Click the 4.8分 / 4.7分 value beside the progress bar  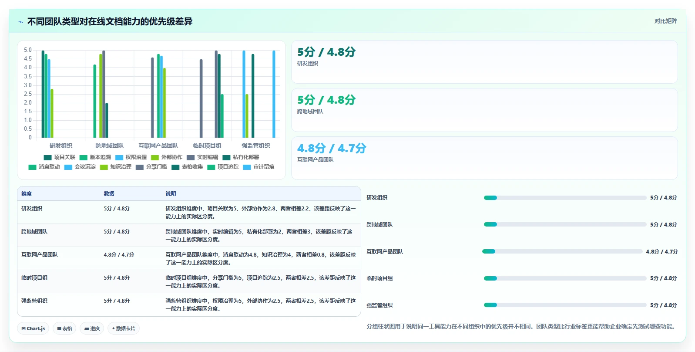click(x=662, y=252)
